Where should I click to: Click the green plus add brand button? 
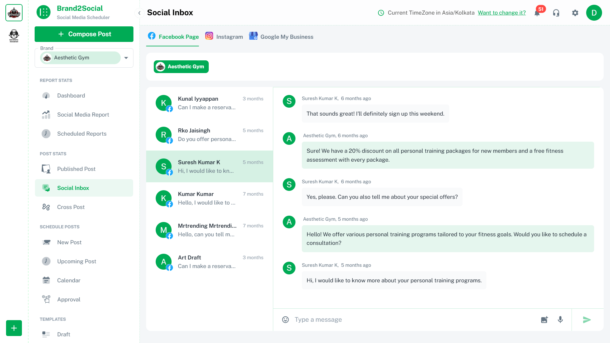[x=14, y=328]
